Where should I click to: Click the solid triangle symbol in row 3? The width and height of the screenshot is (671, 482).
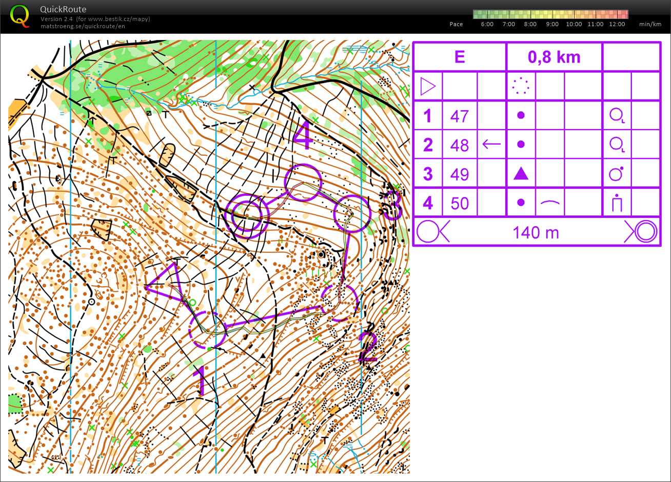521,174
